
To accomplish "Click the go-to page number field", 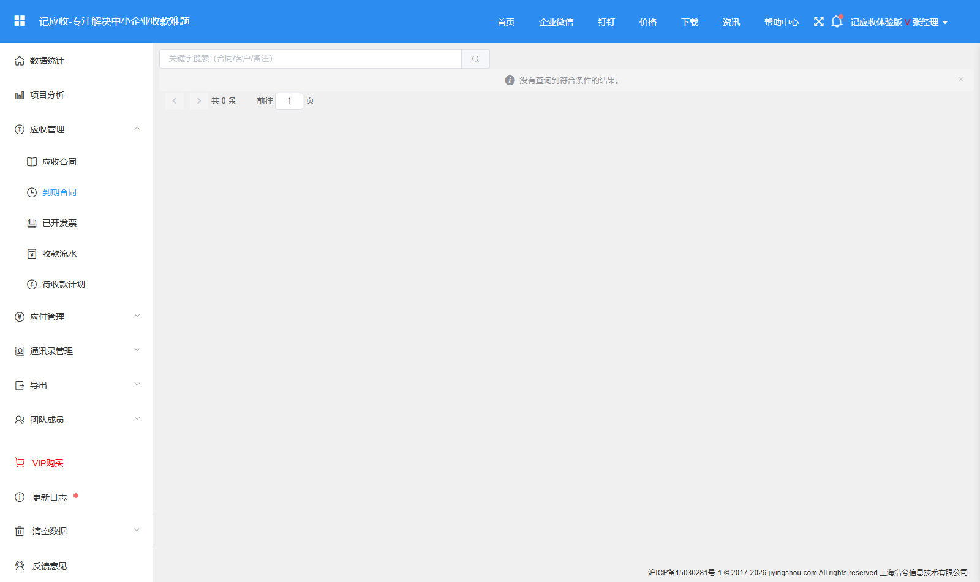I will point(289,101).
